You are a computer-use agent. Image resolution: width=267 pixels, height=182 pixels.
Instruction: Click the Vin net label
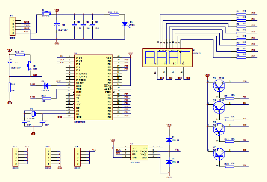point(177,150)
